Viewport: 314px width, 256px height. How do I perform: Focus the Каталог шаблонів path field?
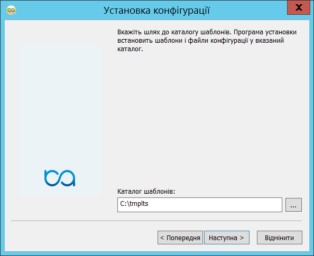click(200, 205)
